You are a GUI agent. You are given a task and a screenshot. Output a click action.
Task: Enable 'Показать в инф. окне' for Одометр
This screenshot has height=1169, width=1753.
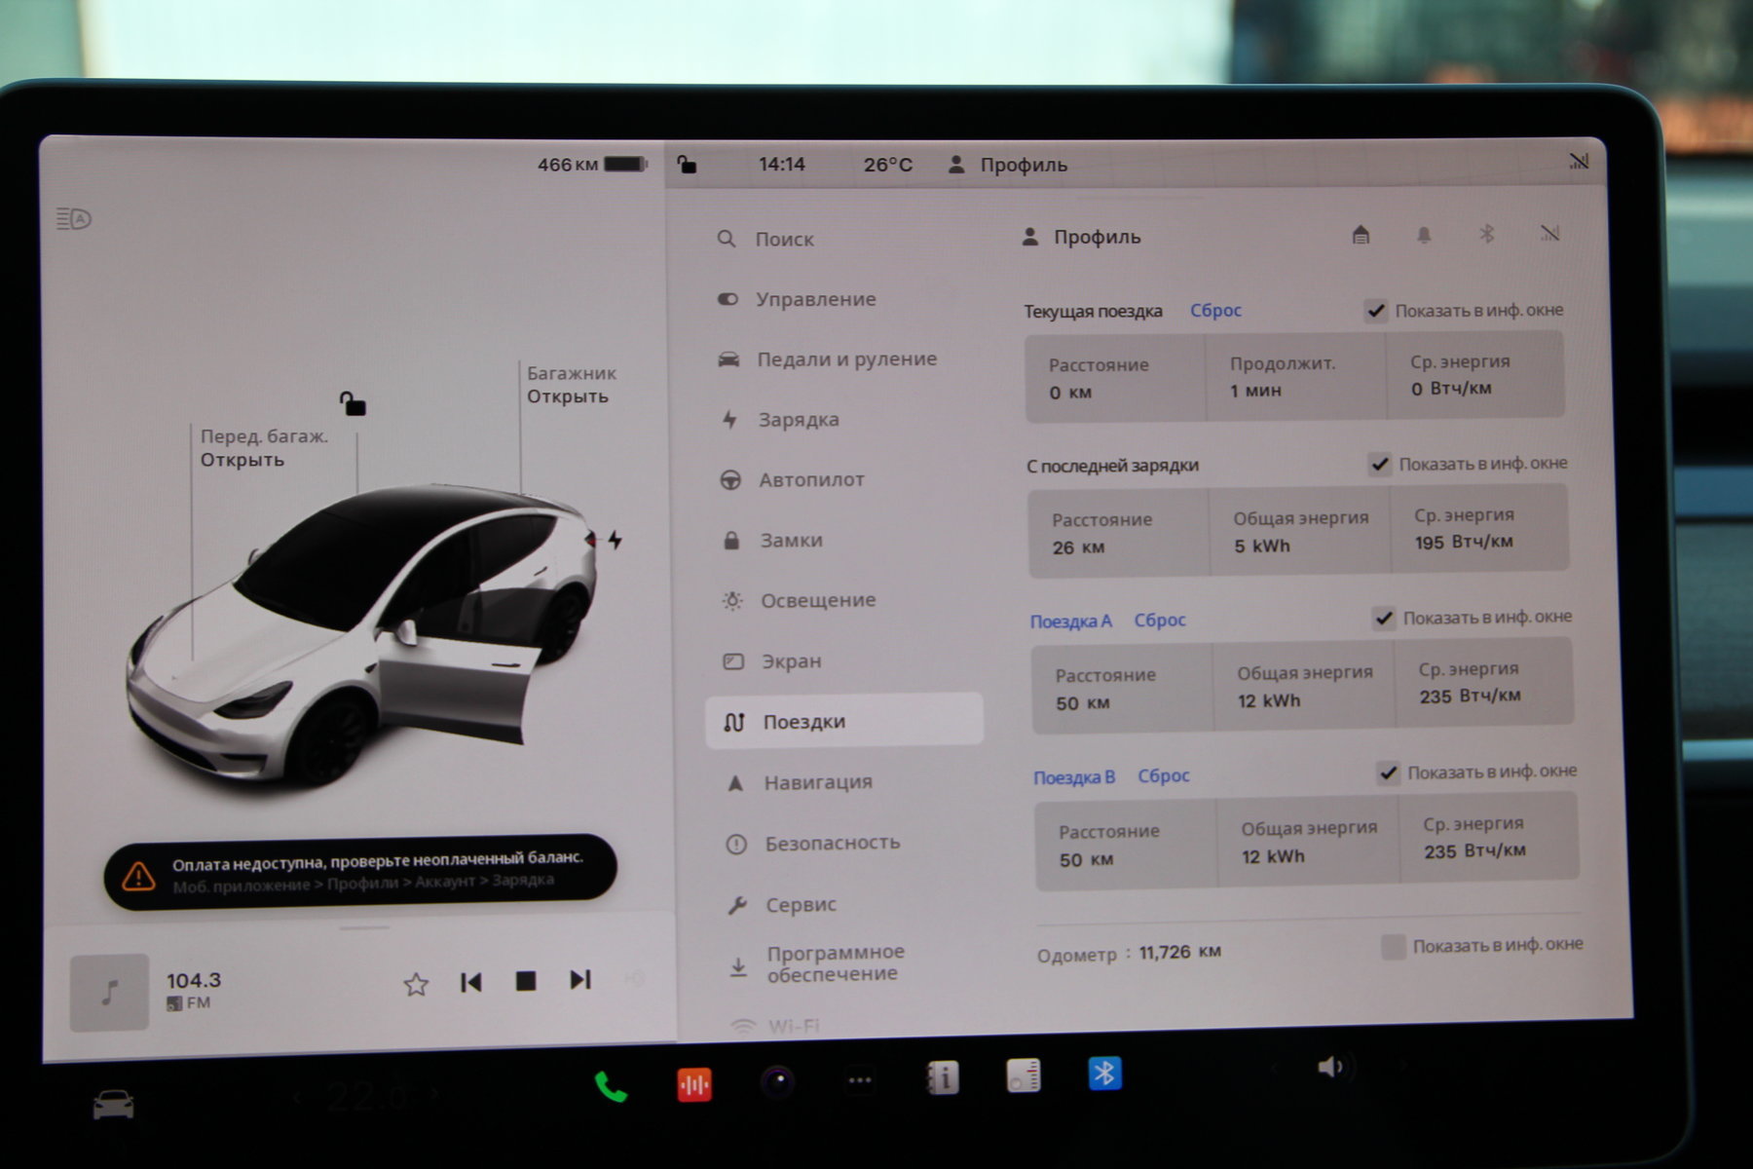[1394, 946]
